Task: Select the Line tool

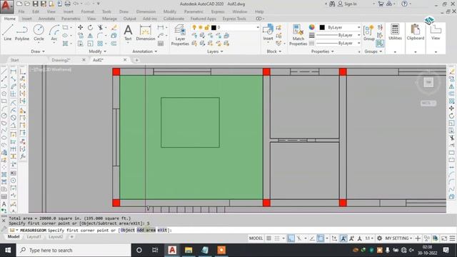Action: tap(8, 32)
